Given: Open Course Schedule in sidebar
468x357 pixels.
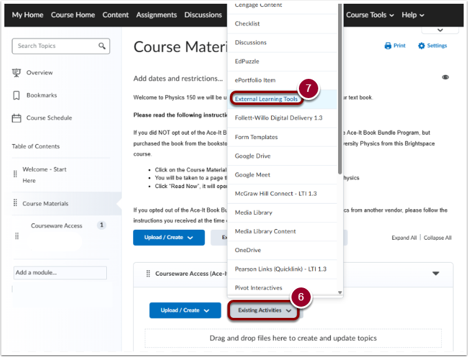Looking at the screenshot, I should click(49, 118).
